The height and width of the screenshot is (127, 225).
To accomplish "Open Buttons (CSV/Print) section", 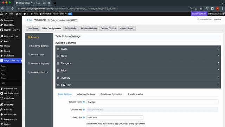I will (38, 64).
